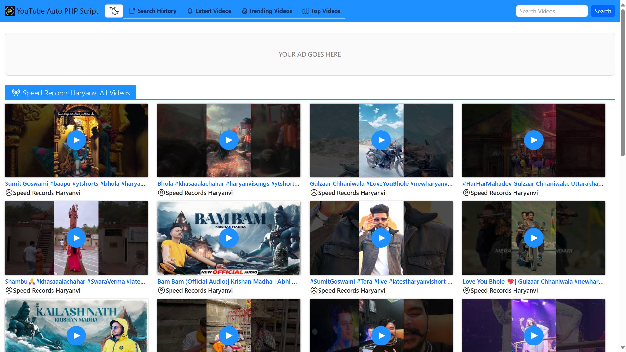
Task: Select Speed Records Haryanvi All Videos tab
Action: 70,93
